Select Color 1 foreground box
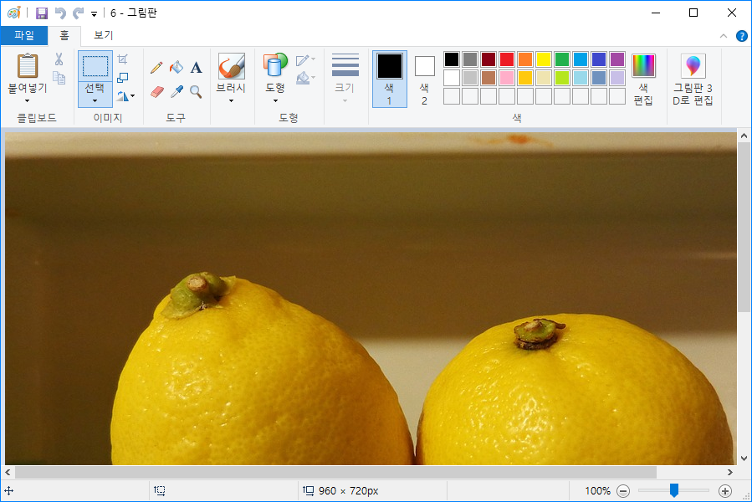The image size is (752, 502). 390,79
